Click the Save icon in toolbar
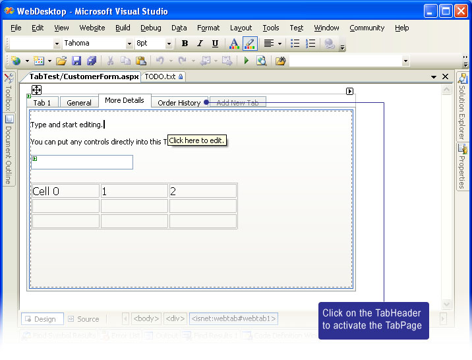Image resolution: width=472 pixels, height=360 pixels. [x=76, y=61]
